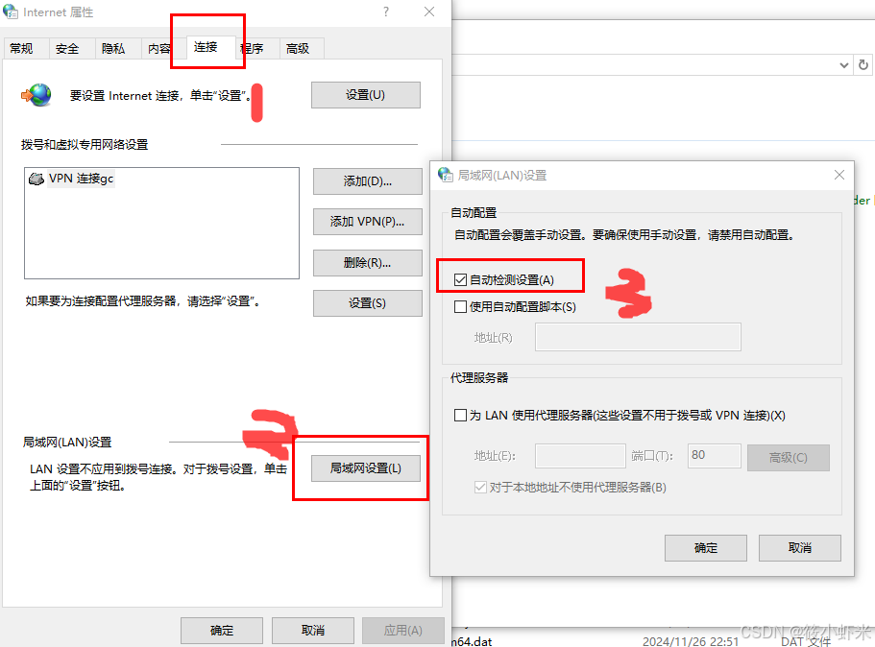Click the 端口(T) field showing 80
Image resolution: width=875 pixels, height=647 pixels.
[715, 456]
